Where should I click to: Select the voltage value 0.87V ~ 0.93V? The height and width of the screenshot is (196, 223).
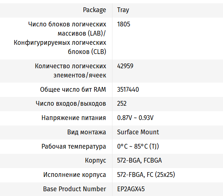pos(135,118)
